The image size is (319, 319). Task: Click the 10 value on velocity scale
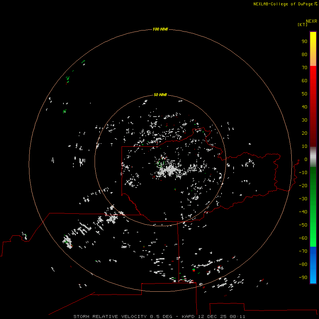coord(304,146)
